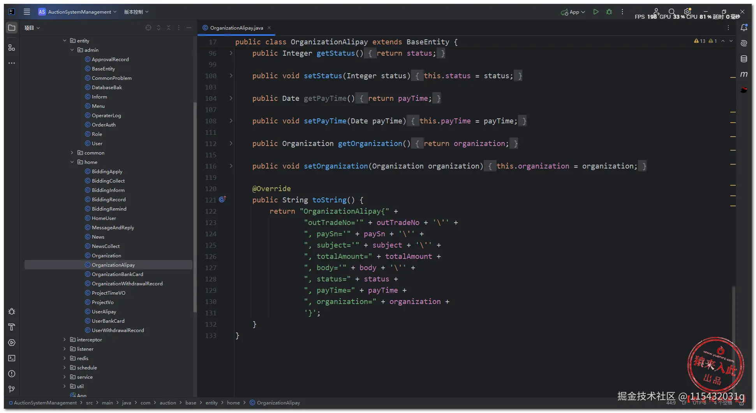Expand folded getStatus method body
Screen dimensions: 756x413
[x=231, y=53]
